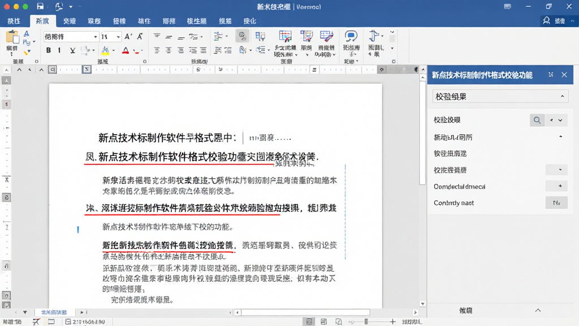
Task: Click the first red-underlined heading in document
Action: coord(202,157)
